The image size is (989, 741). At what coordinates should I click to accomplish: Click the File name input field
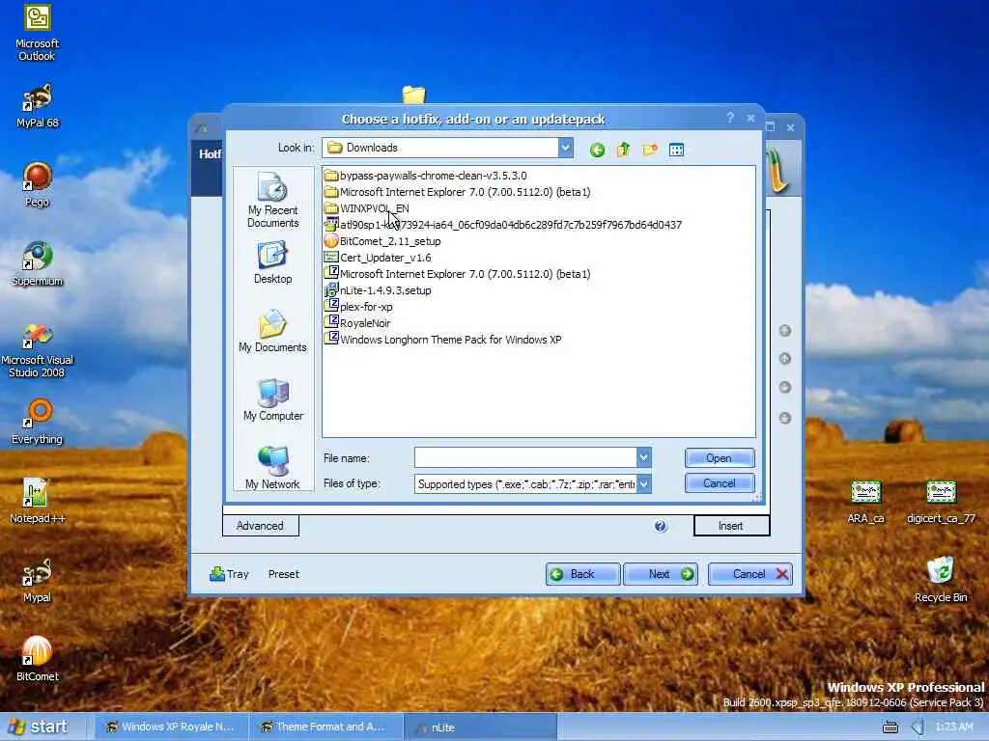click(x=525, y=457)
